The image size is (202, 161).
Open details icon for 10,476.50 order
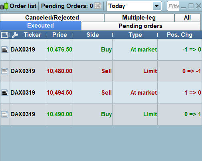5,50
